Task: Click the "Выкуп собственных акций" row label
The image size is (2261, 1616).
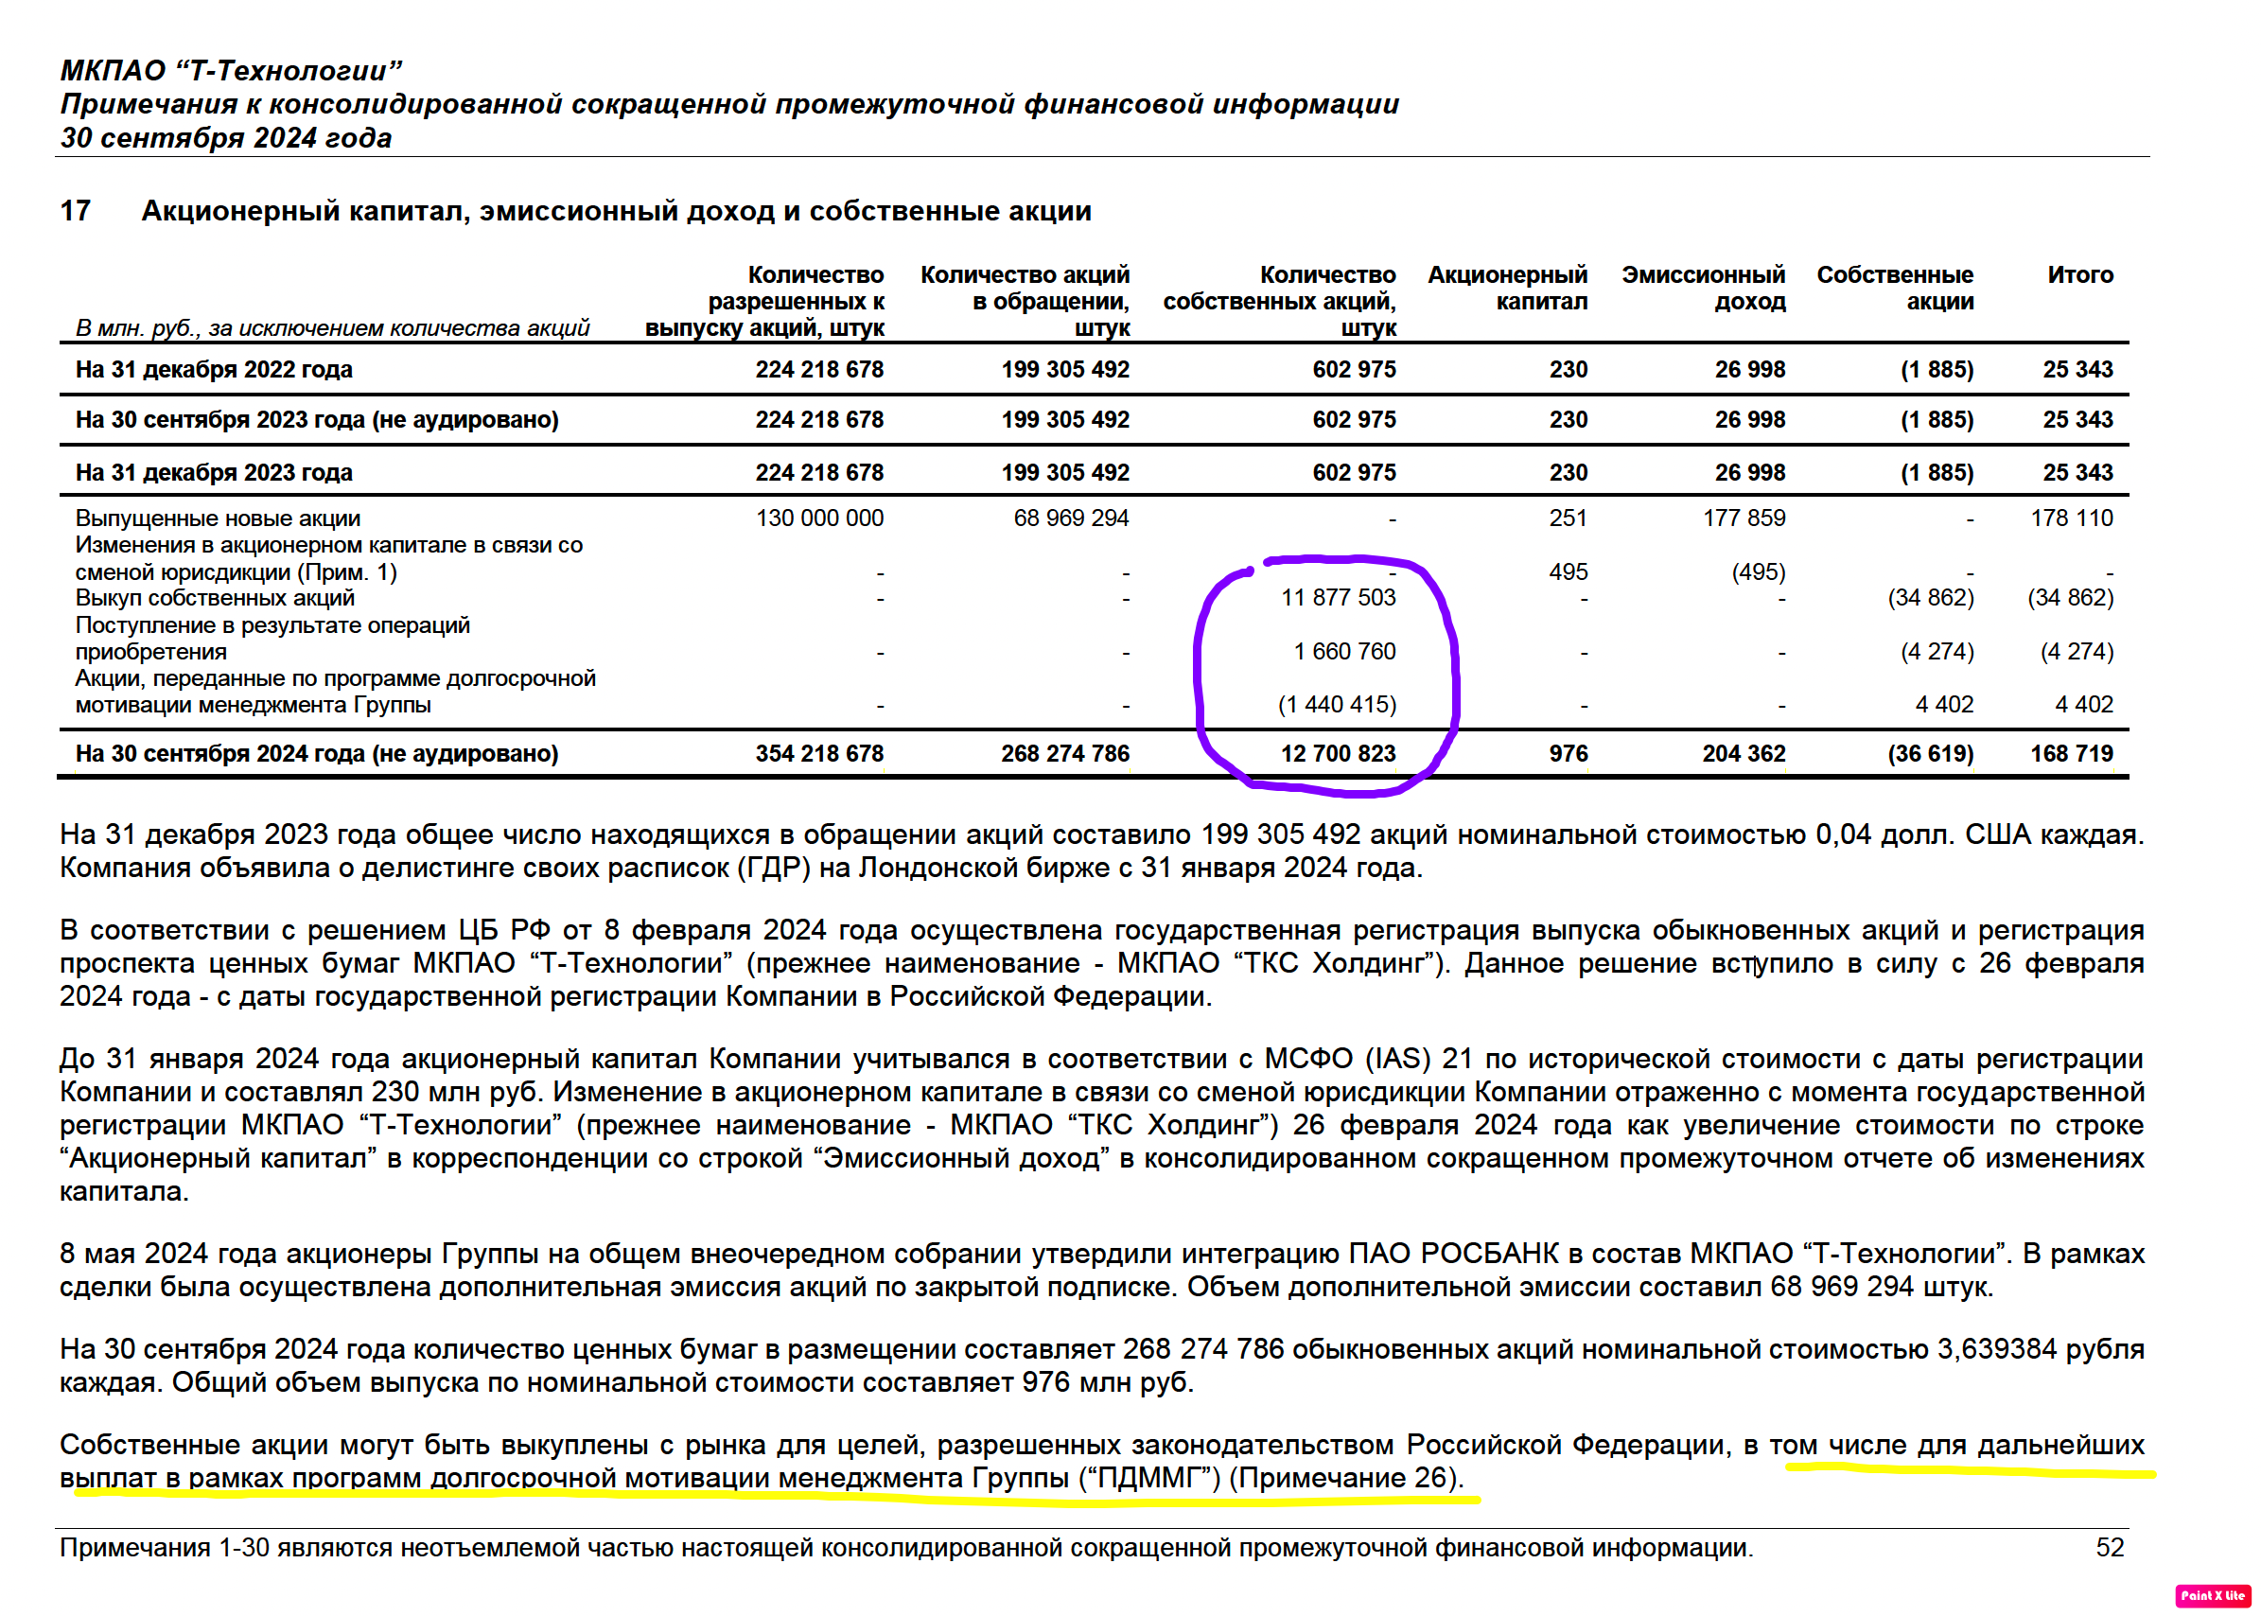Action: click(215, 598)
